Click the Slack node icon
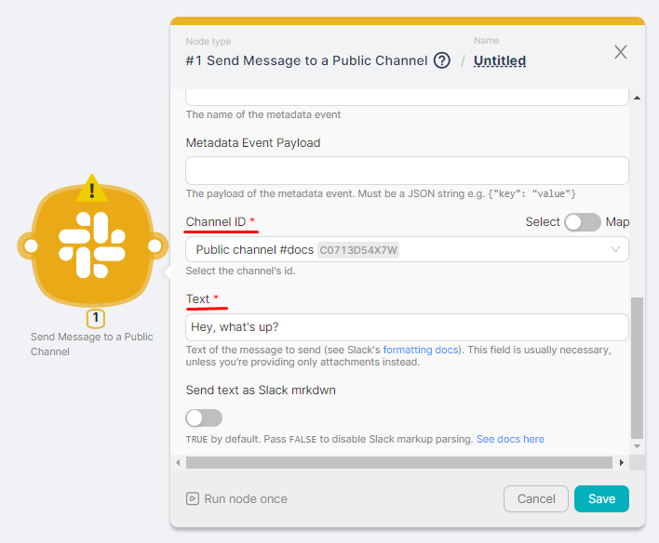Viewport: 659px width, 543px height. pos(93,246)
